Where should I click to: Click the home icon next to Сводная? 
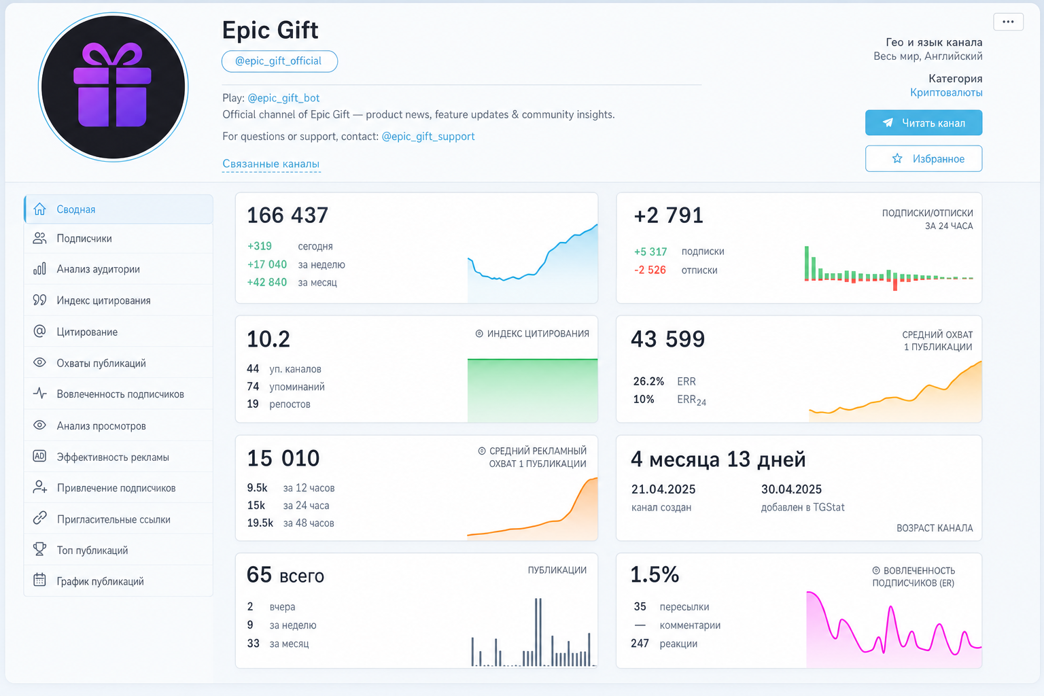click(39, 209)
